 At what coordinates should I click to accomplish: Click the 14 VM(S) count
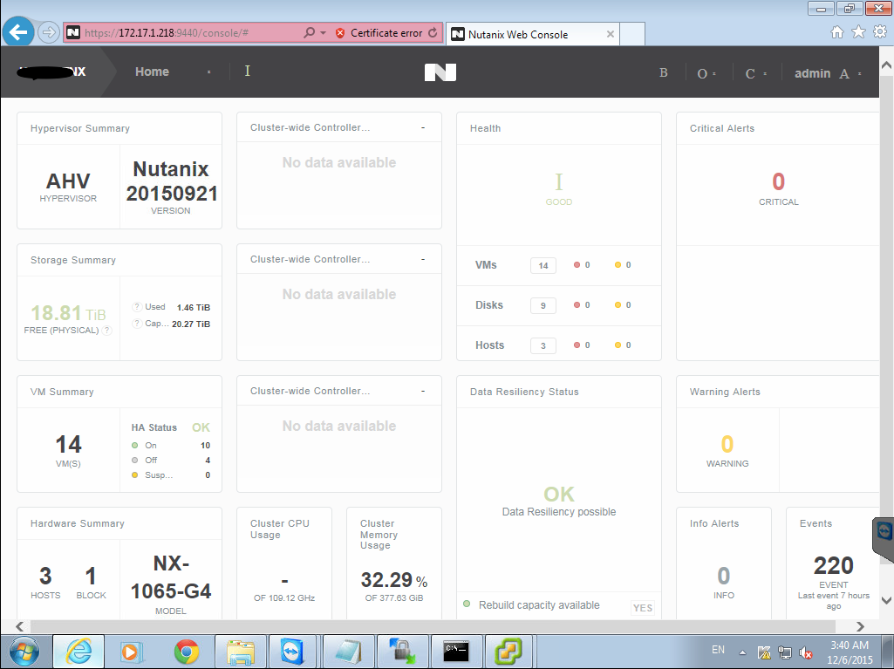tap(68, 444)
